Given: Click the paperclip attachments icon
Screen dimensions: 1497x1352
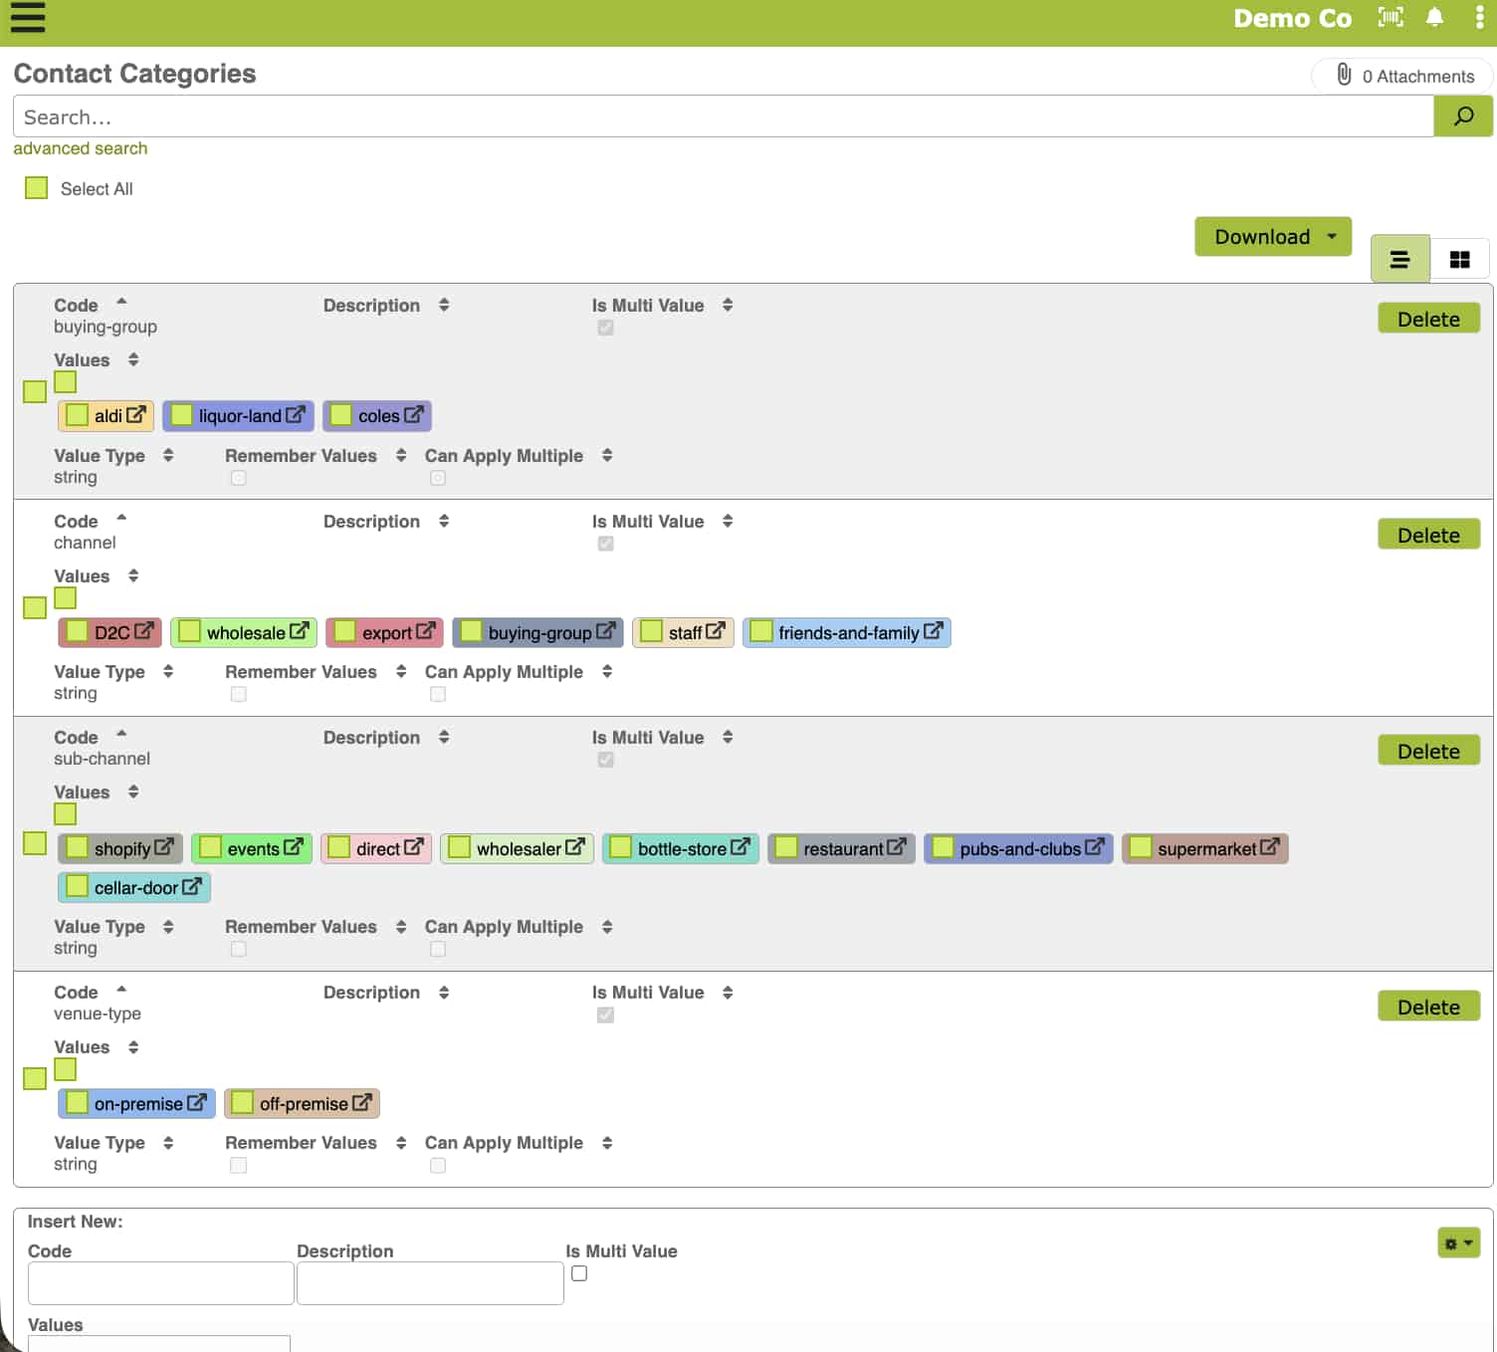Looking at the screenshot, I should click(1344, 75).
